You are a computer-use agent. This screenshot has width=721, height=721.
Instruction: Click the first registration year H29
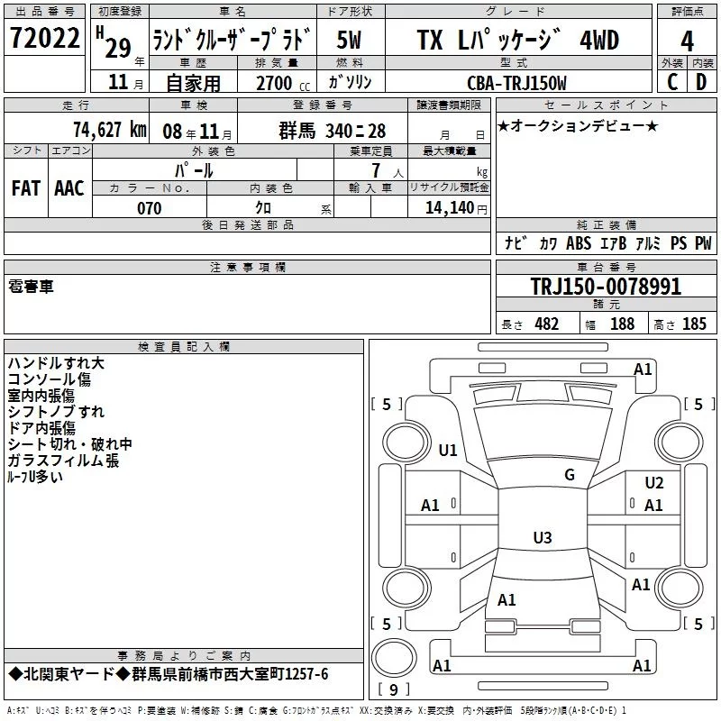point(114,42)
